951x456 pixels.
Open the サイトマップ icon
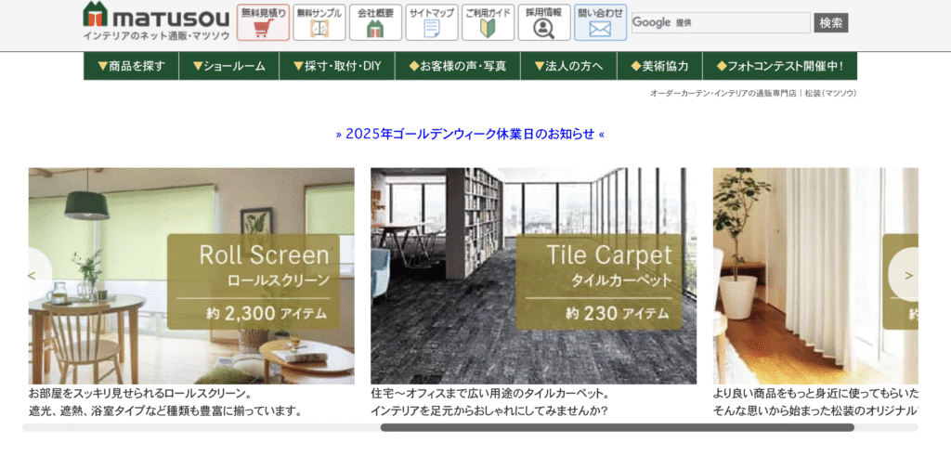tap(432, 22)
